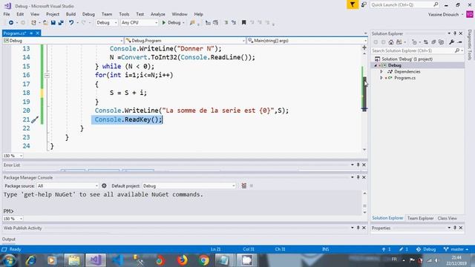
Task: Click the Debug repository status item
Action: [426, 249]
